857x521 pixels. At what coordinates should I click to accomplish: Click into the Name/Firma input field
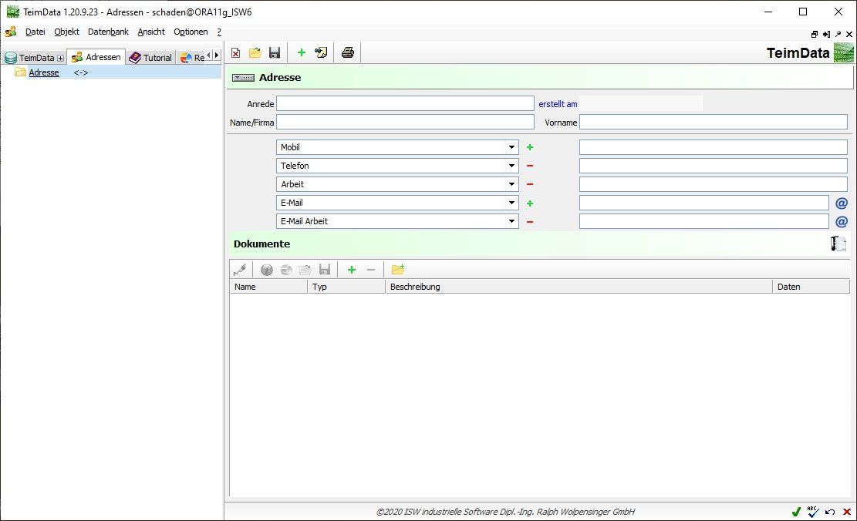(405, 122)
